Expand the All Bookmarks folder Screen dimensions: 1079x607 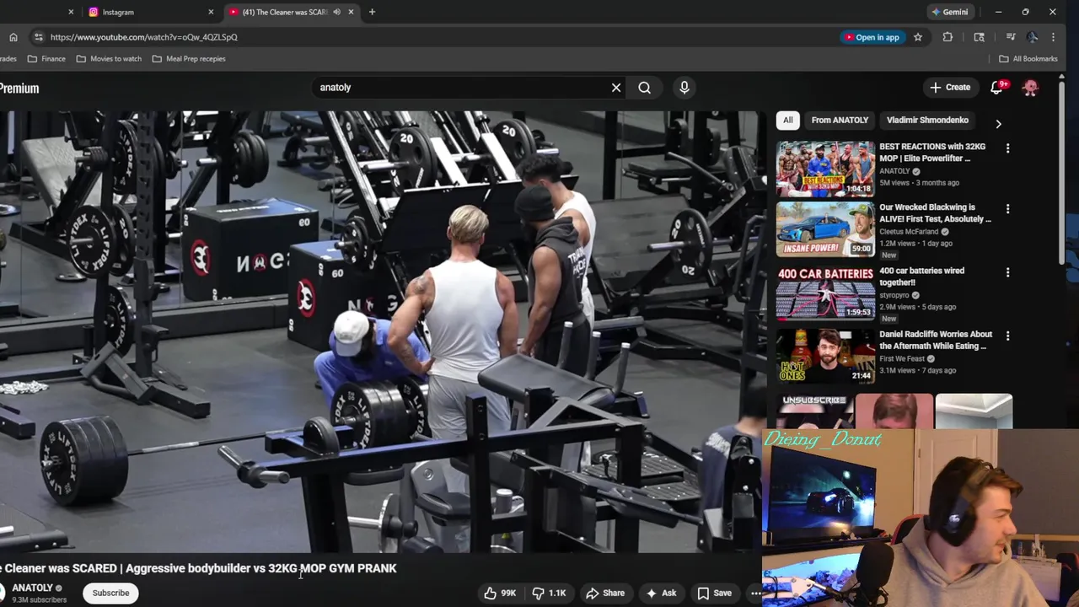pos(1028,59)
